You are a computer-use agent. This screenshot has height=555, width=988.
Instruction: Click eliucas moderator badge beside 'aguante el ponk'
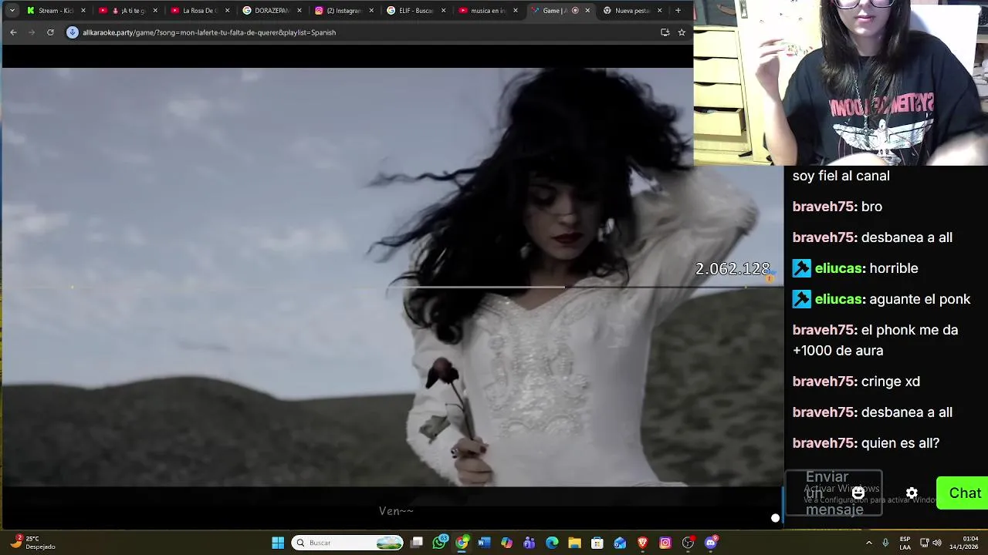pyautogui.click(x=802, y=299)
